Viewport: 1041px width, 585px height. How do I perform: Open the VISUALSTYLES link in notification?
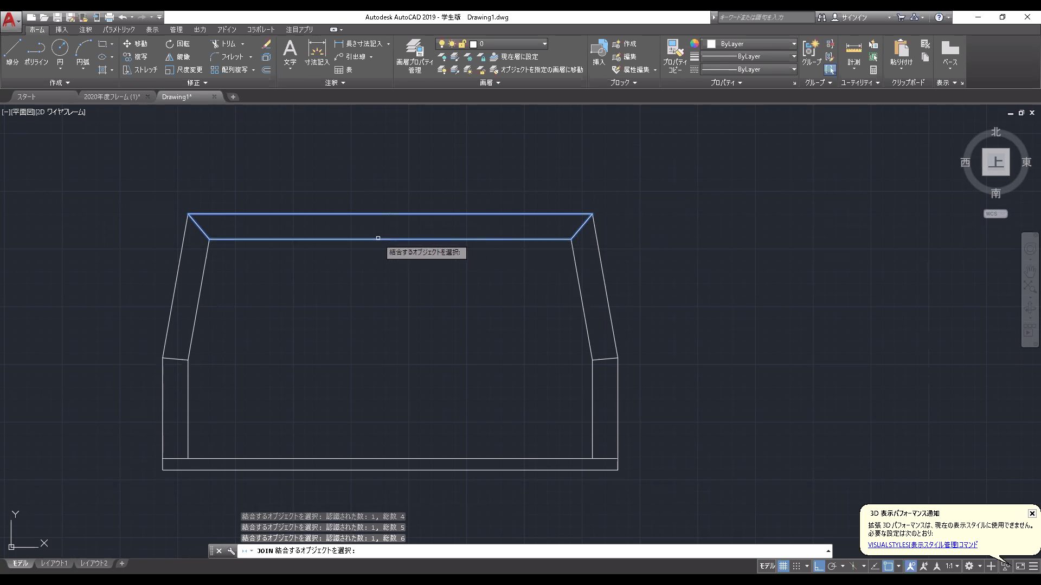click(x=922, y=545)
